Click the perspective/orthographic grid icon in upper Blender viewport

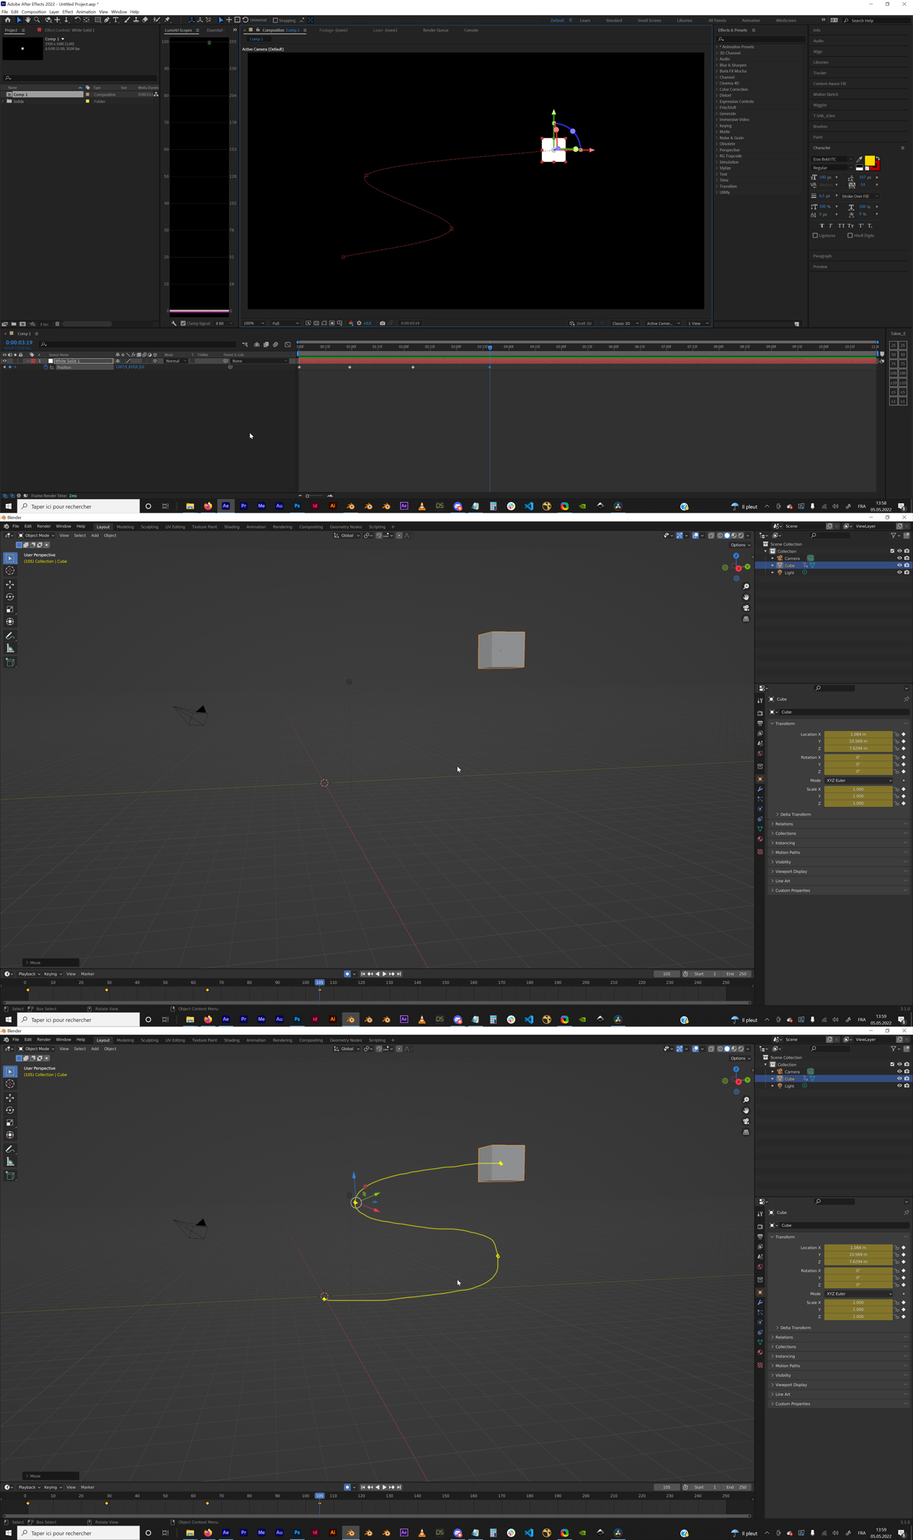746,619
